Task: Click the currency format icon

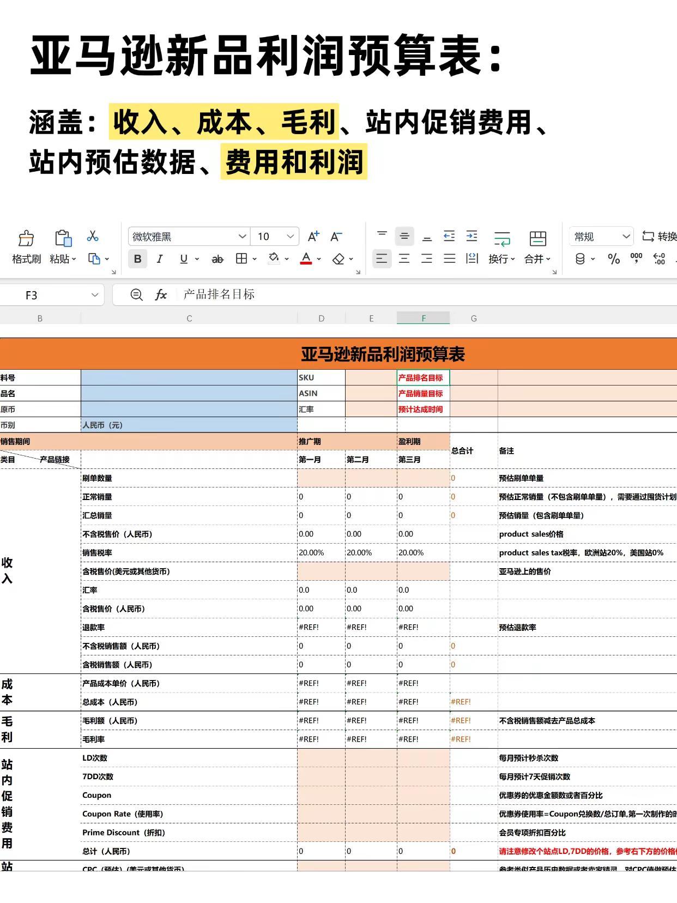Action: tap(581, 259)
